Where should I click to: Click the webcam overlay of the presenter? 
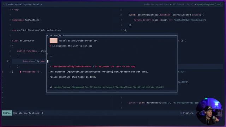pos(209,111)
